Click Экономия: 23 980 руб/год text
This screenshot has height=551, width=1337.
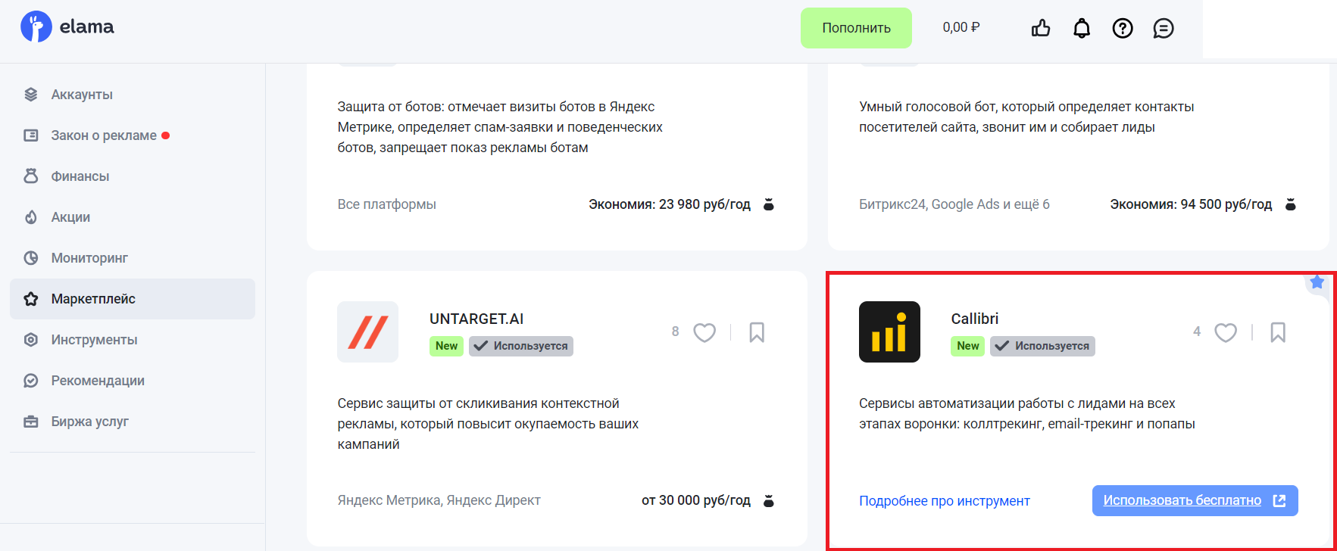(x=670, y=204)
